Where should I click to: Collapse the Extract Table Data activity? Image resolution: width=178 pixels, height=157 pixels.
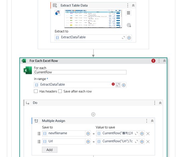point(133,5)
